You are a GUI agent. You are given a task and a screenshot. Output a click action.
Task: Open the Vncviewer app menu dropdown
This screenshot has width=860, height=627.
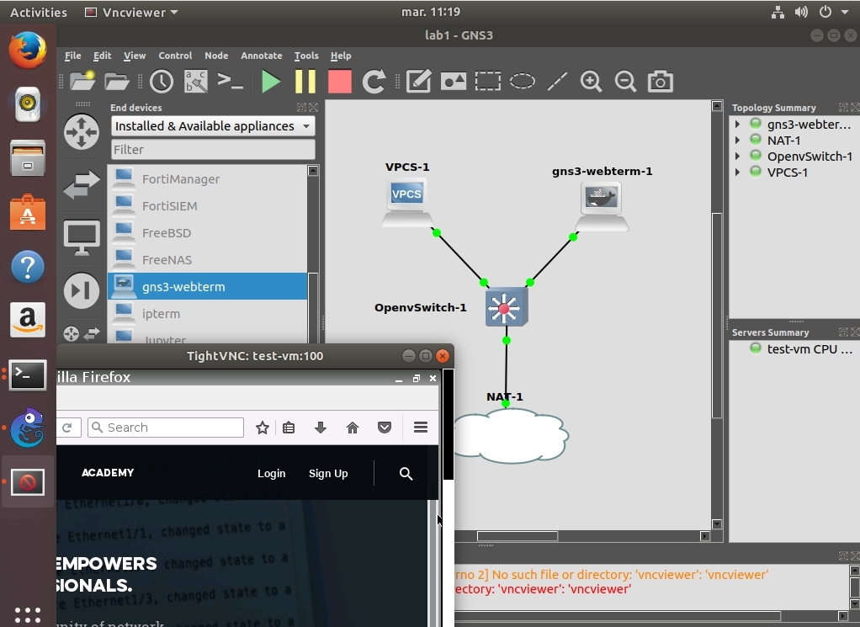tap(132, 12)
